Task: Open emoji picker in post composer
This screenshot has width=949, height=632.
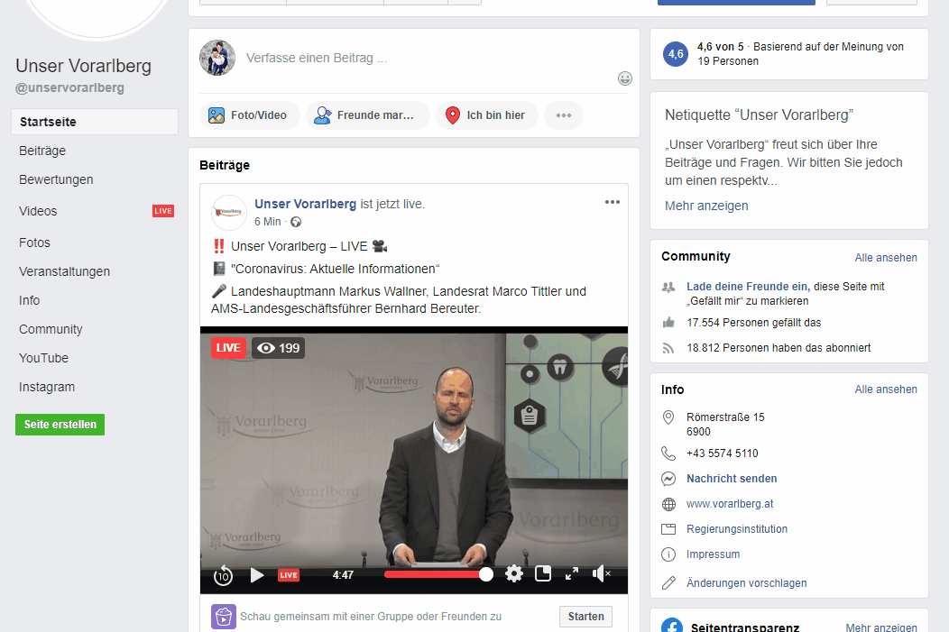Action: pyautogui.click(x=625, y=78)
